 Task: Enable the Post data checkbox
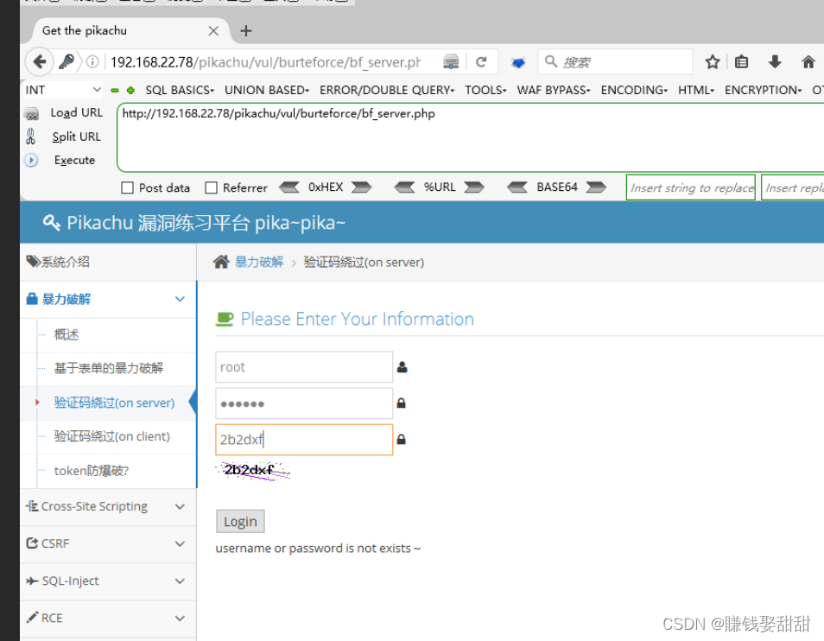[127, 187]
